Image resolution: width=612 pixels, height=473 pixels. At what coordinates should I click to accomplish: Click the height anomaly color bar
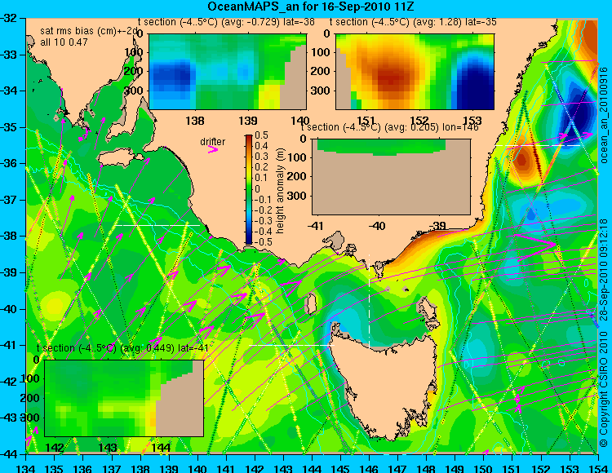point(249,190)
